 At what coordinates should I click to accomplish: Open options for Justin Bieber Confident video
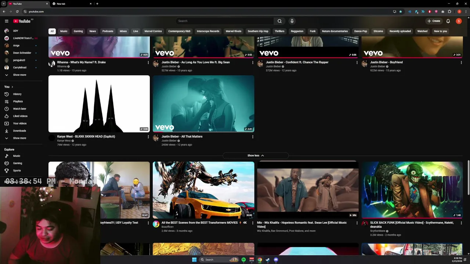[x=357, y=63]
